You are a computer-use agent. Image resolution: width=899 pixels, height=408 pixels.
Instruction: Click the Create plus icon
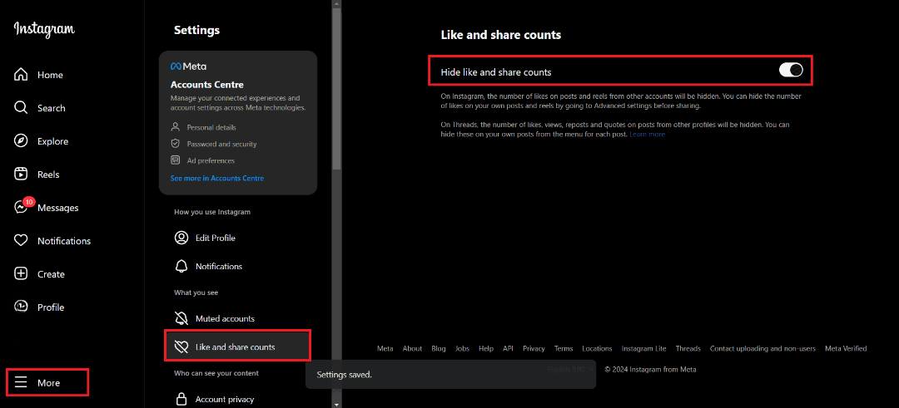tap(21, 274)
